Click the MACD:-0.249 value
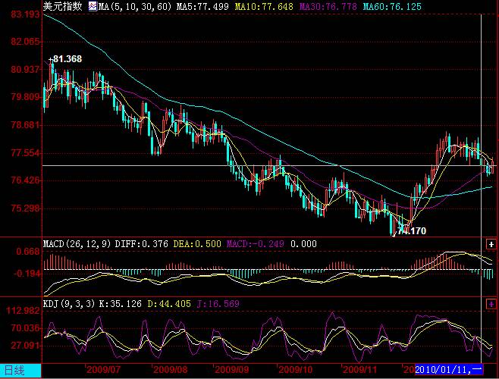The image size is (499, 379). click(x=256, y=244)
